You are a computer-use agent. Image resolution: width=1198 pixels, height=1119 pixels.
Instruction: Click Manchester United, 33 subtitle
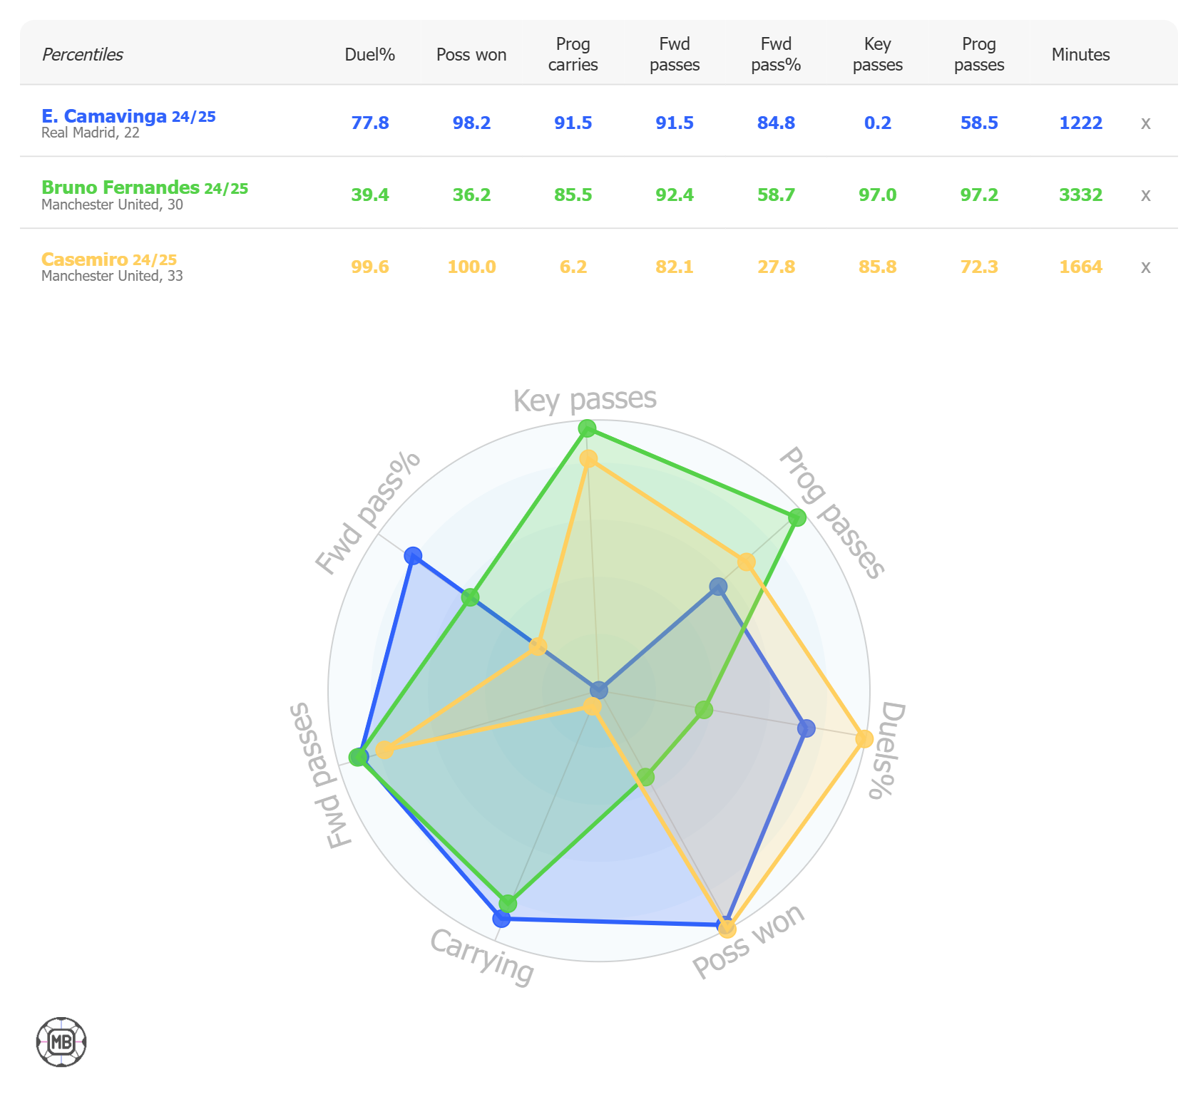pyautogui.click(x=112, y=277)
